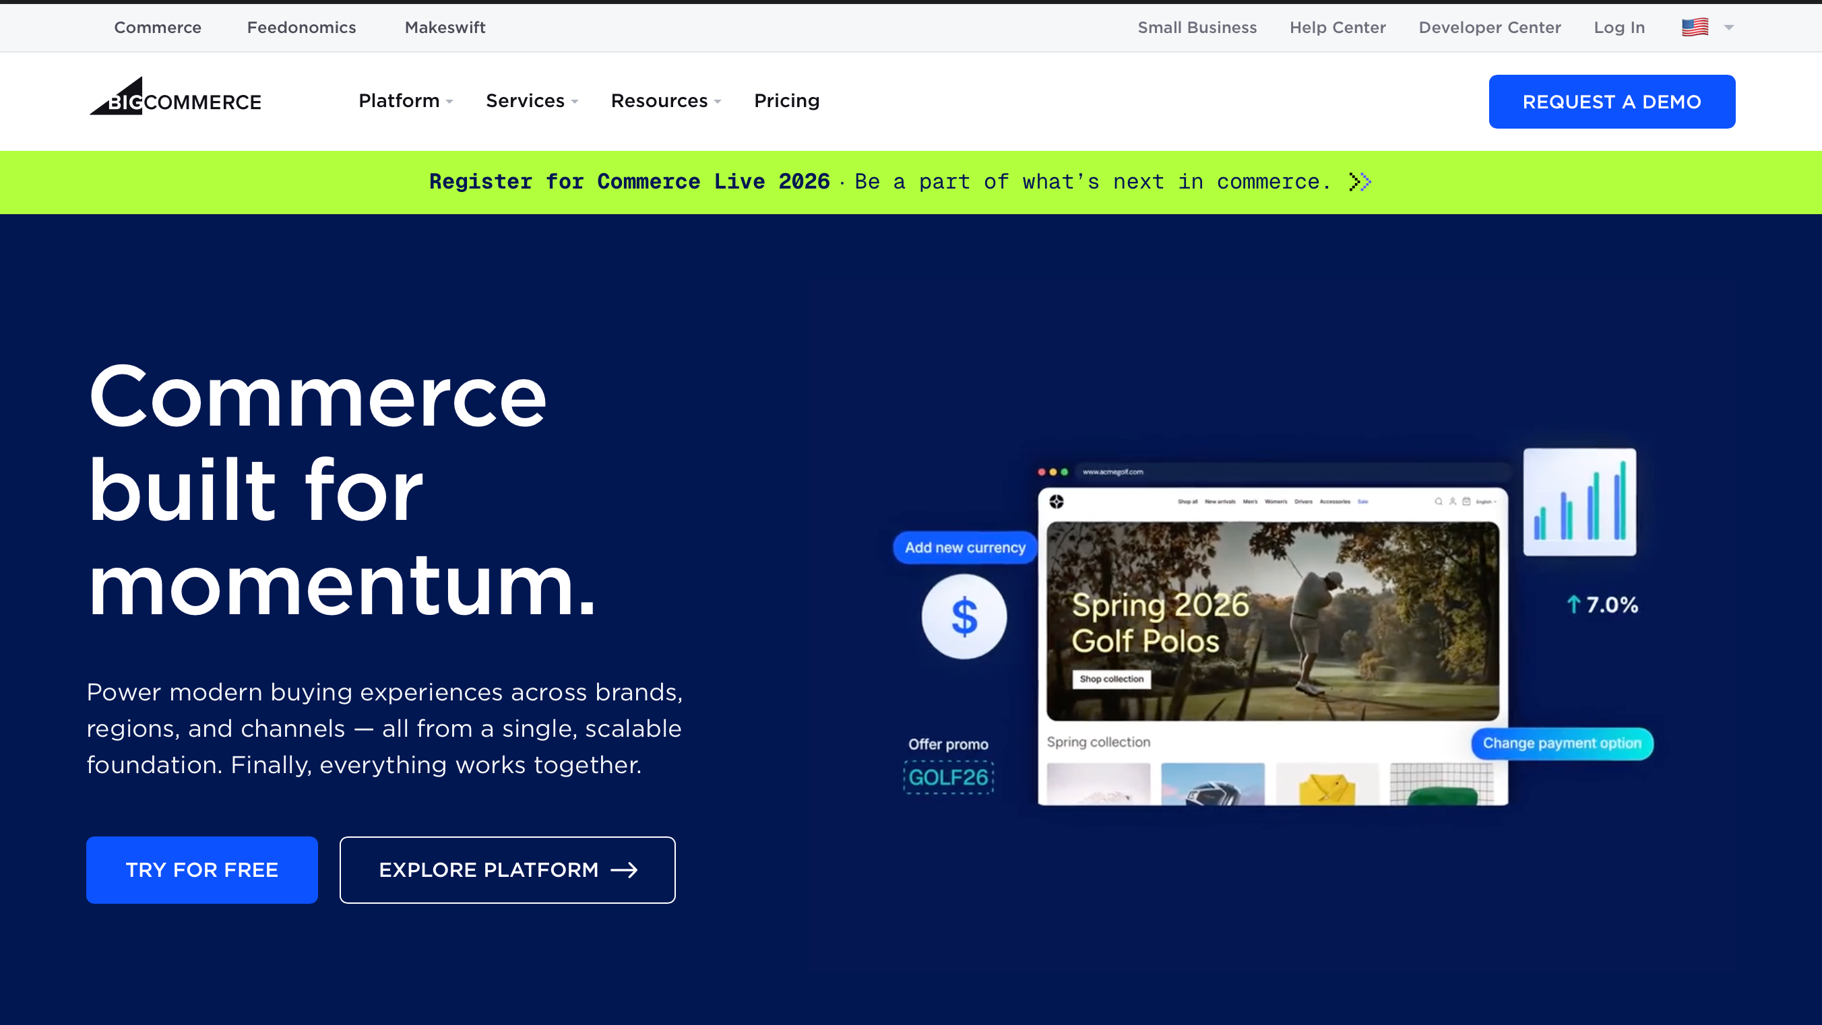Screen dimensions: 1822x1025
Task: Click the 7.0% upward growth indicator
Action: coord(1602,605)
